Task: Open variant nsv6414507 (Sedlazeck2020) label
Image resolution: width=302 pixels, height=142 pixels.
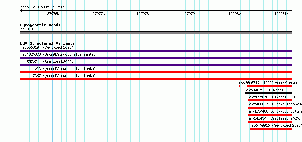Action: 274,118
